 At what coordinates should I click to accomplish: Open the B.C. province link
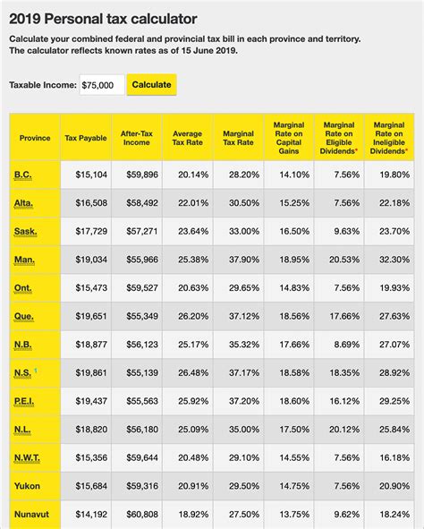coord(23,175)
